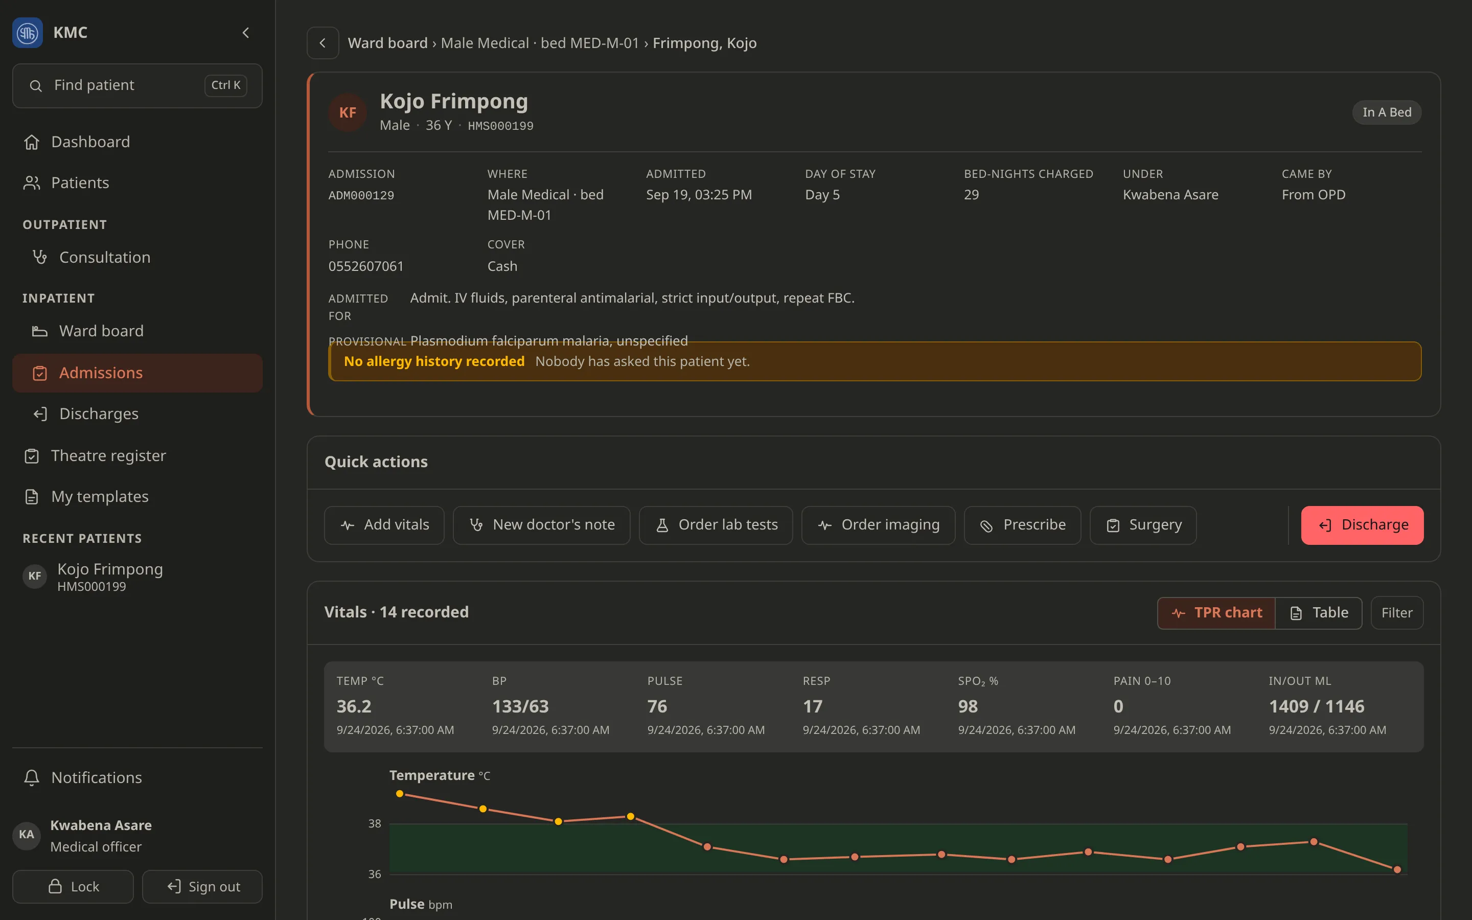Switch vitals view to TPR chart

pyautogui.click(x=1216, y=613)
